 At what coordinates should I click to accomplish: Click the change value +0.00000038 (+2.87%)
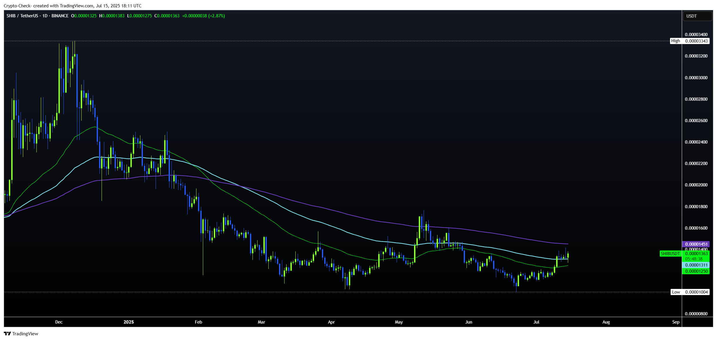pos(203,16)
